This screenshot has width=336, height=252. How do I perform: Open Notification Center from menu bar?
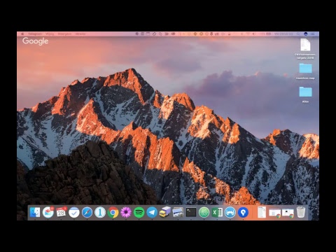click(313, 34)
